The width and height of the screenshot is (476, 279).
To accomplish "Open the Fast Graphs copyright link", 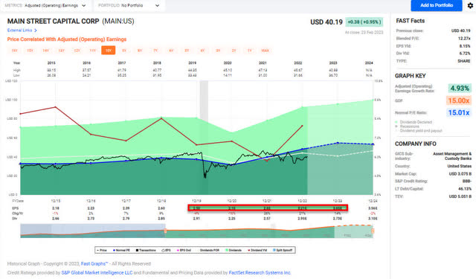I will click(x=94, y=263).
